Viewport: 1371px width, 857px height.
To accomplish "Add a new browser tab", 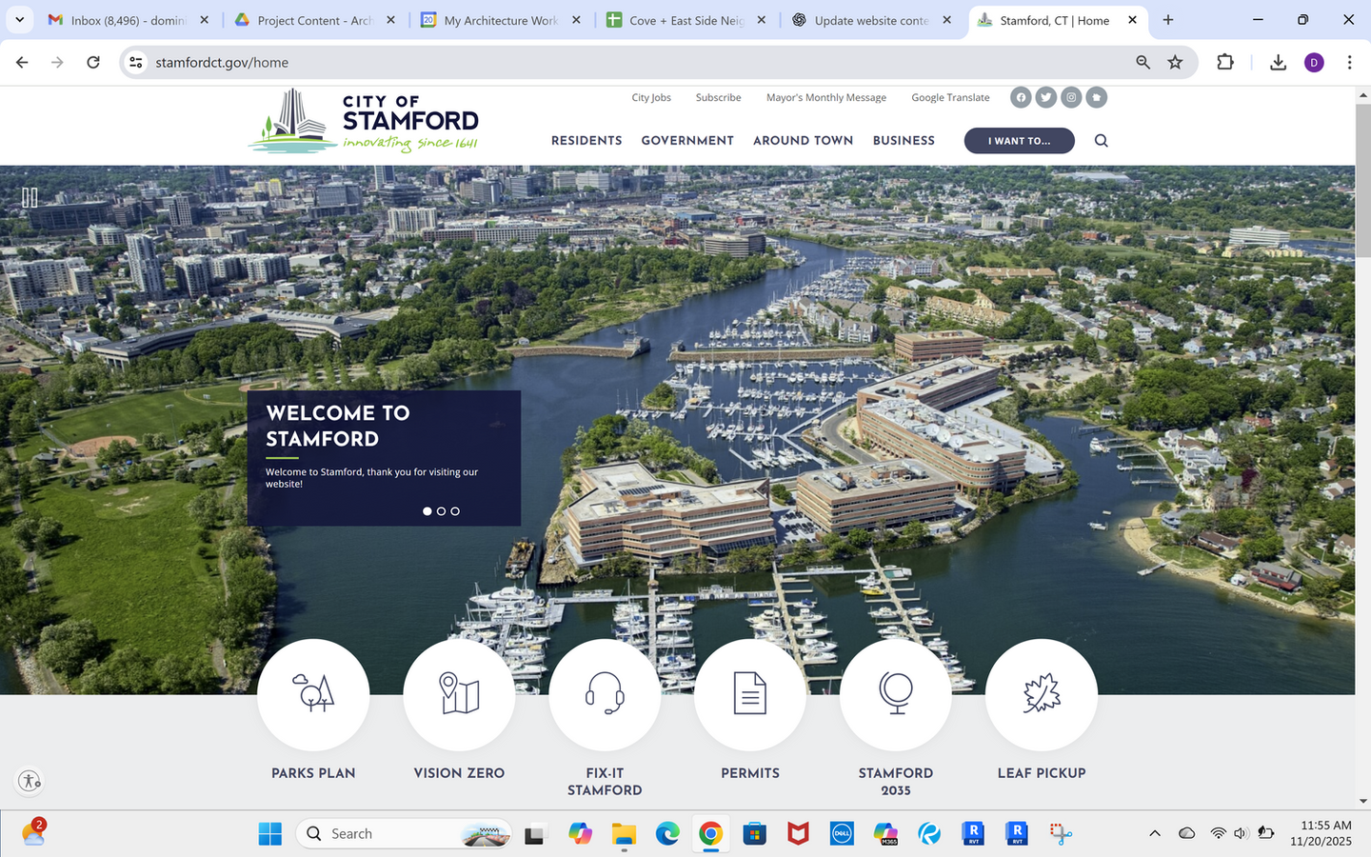I will pyautogui.click(x=1168, y=20).
